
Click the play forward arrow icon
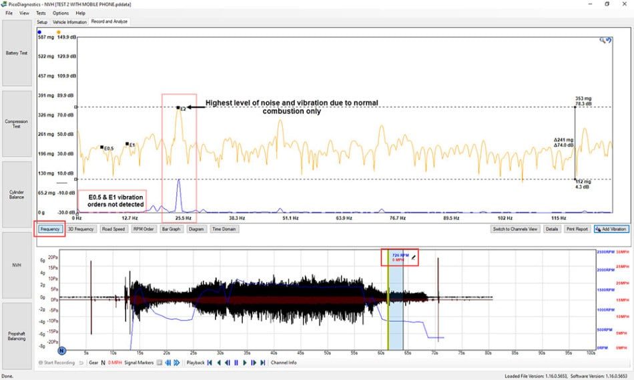point(245,363)
